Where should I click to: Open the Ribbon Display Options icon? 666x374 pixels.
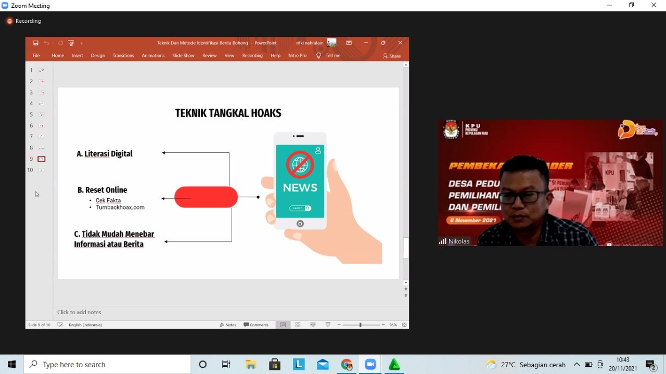(349, 43)
